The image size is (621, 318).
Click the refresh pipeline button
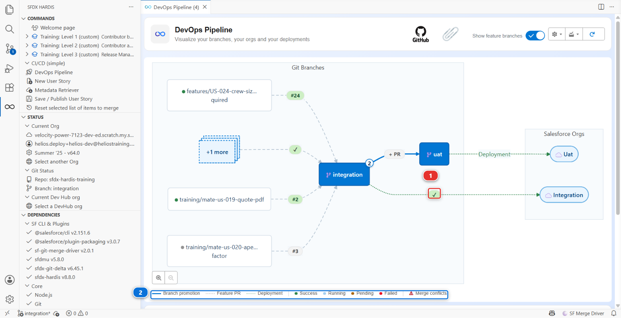click(x=592, y=34)
